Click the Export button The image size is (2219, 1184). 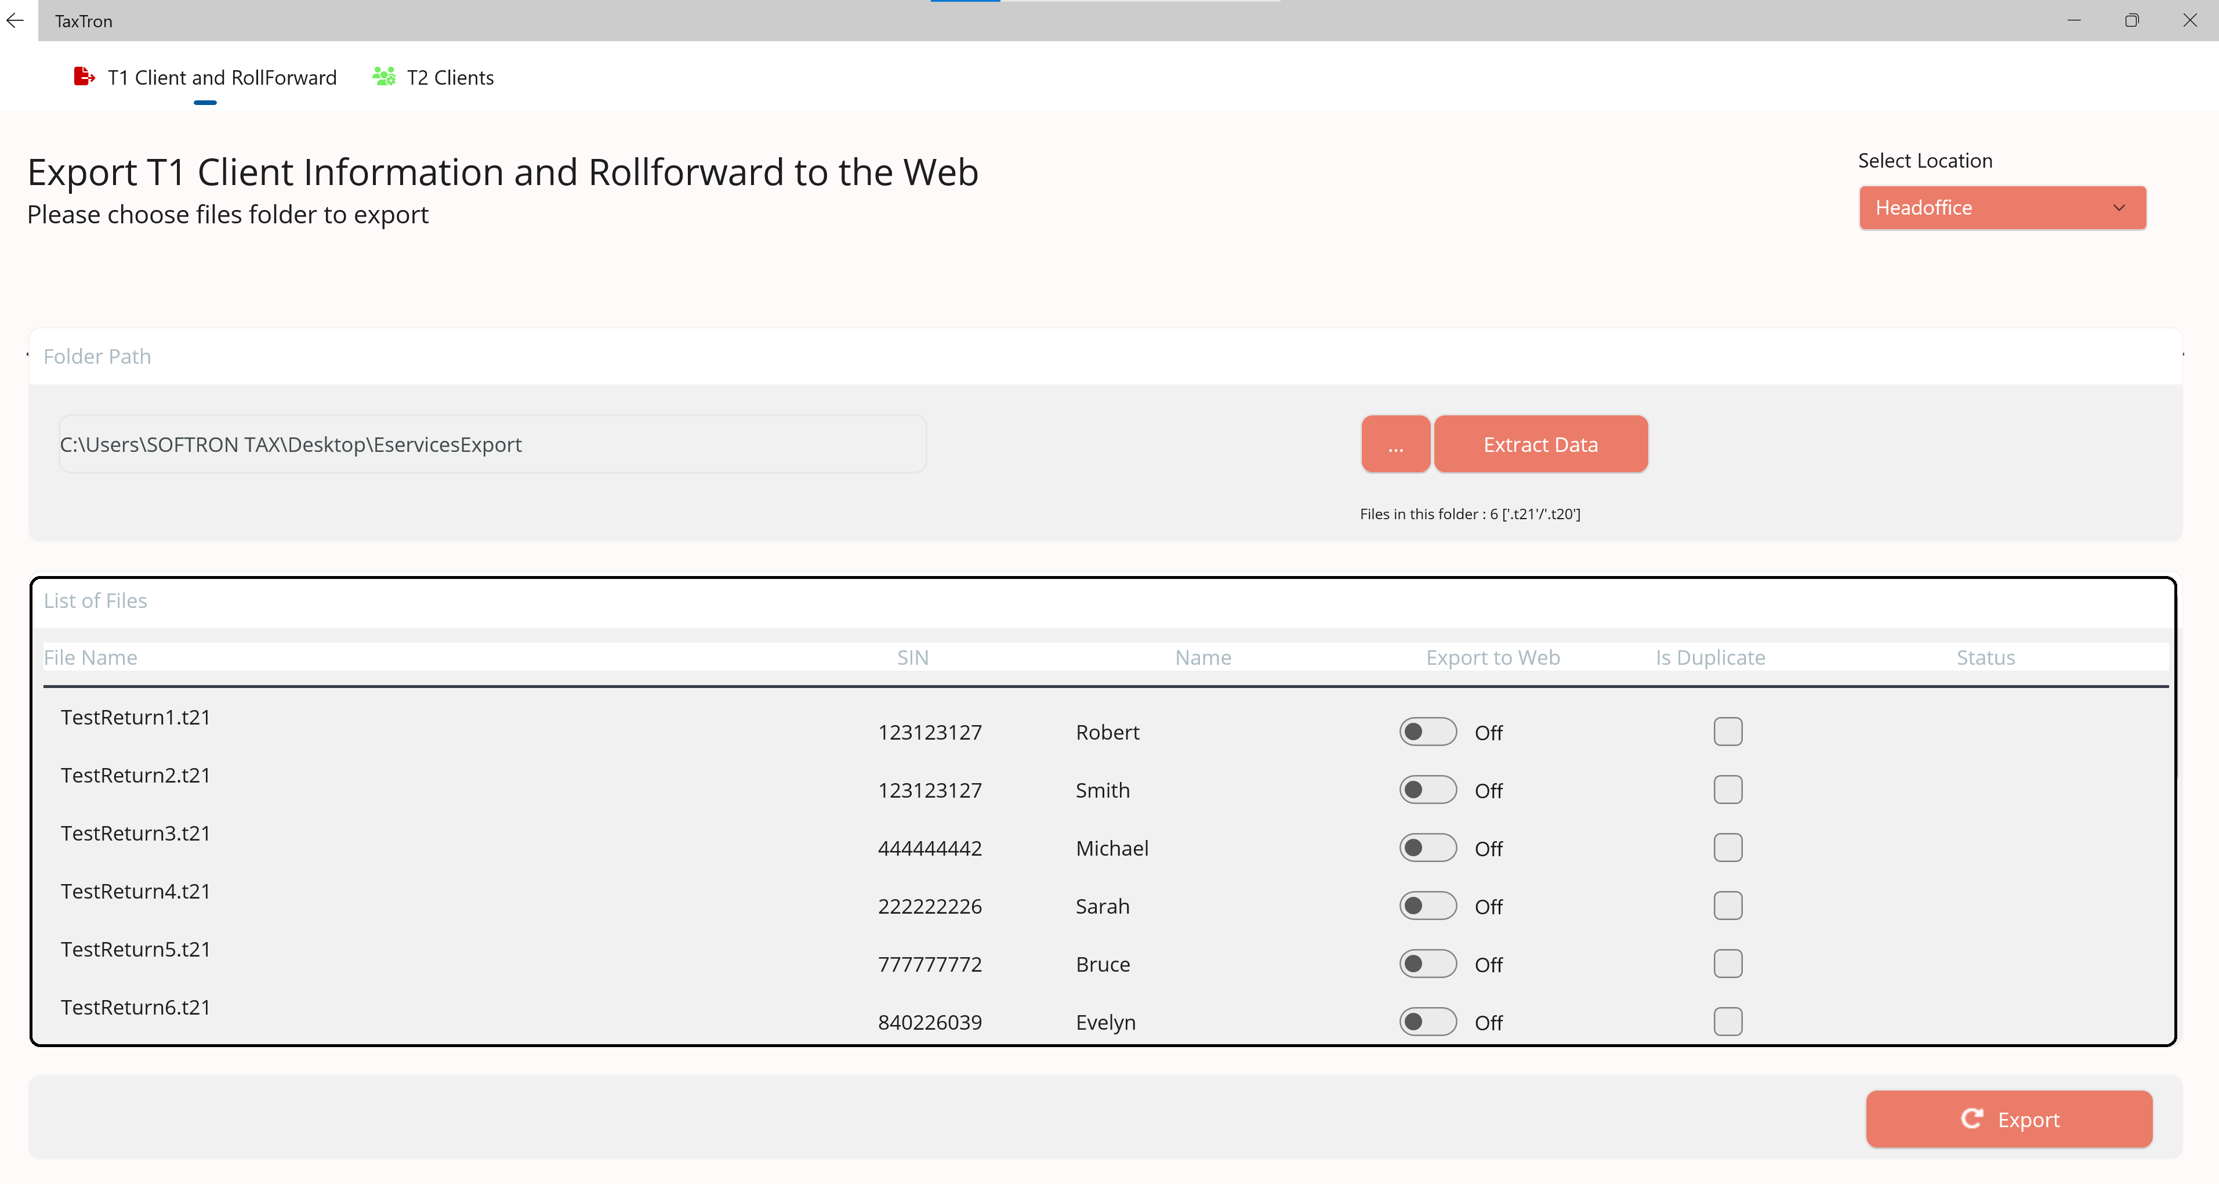tap(2009, 1118)
